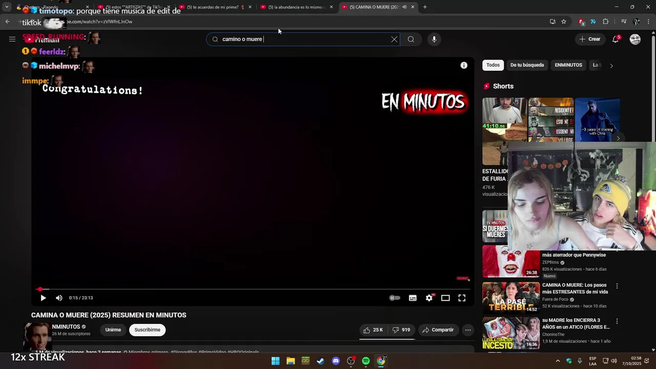The image size is (656, 369).
Task: Go back in browser
Action: pyautogui.click(x=7, y=22)
